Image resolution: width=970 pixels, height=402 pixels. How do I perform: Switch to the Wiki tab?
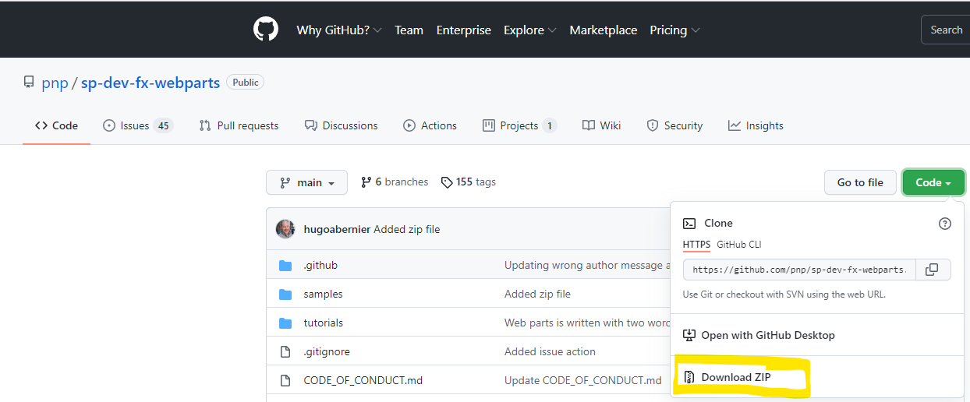601,125
